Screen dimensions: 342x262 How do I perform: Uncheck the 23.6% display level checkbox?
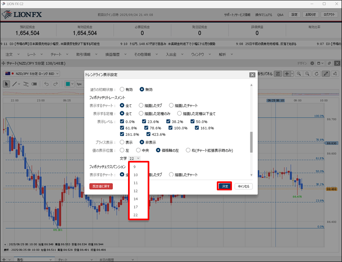(144, 122)
